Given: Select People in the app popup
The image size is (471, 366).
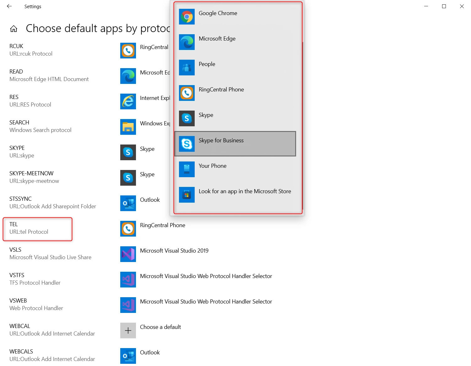Looking at the screenshot, I should (x=235, y=68).
